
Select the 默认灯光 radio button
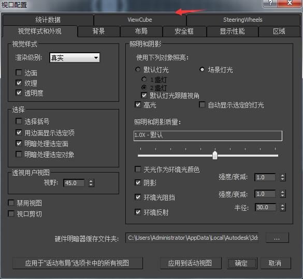pyautogui.click(x=138, y=69)
